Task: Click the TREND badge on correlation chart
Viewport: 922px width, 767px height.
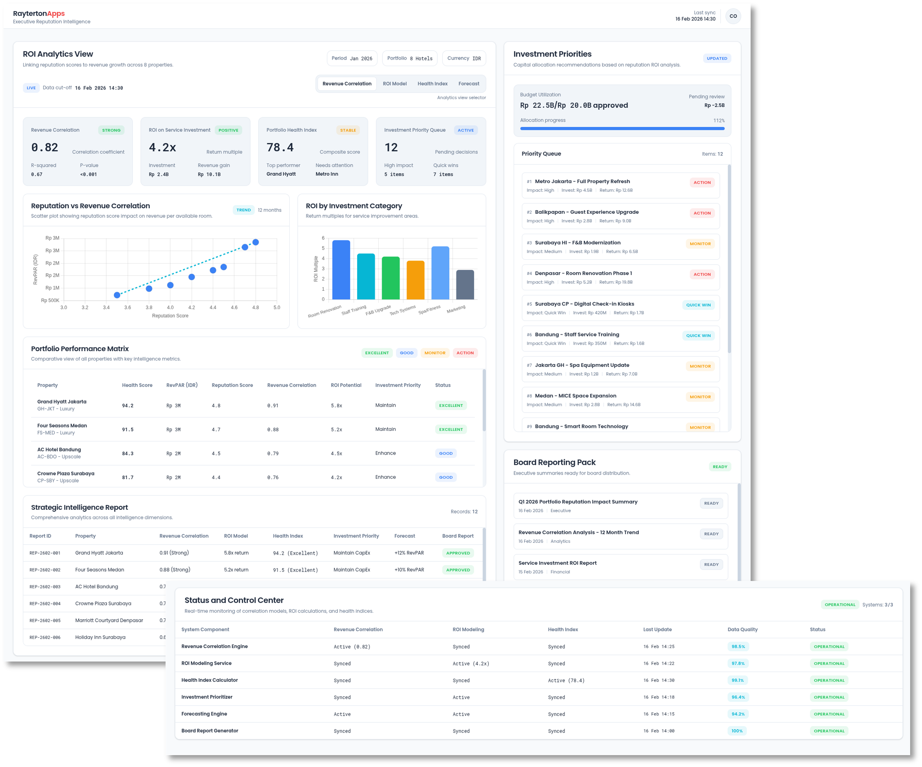Action: (x=244, y=210)
